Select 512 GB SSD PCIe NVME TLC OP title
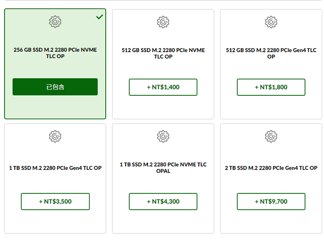 pos(163,53)
